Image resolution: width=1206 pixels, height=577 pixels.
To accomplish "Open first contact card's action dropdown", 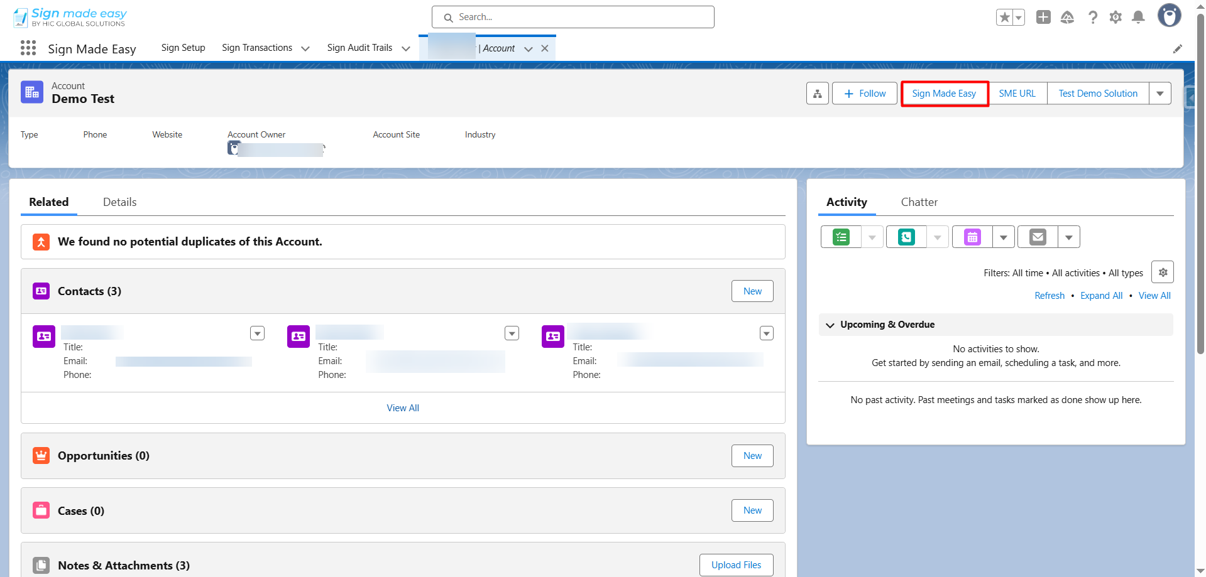I will 257,333.
